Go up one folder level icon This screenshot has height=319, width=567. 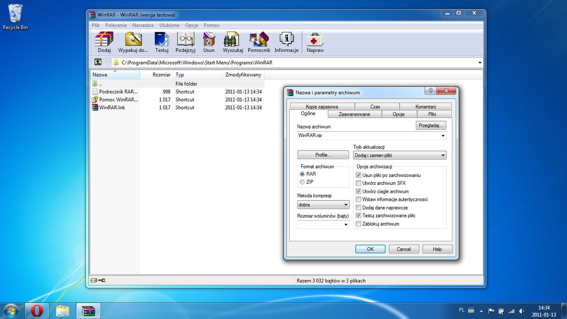click(x=98, y=62)
